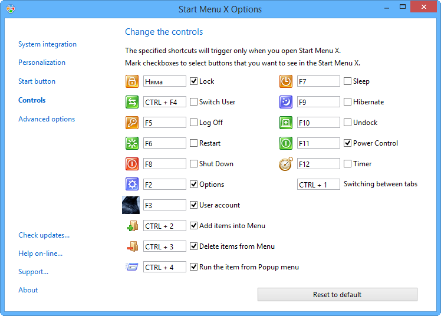Click the F11 Power Control shortcut field

tap(318, 143)
